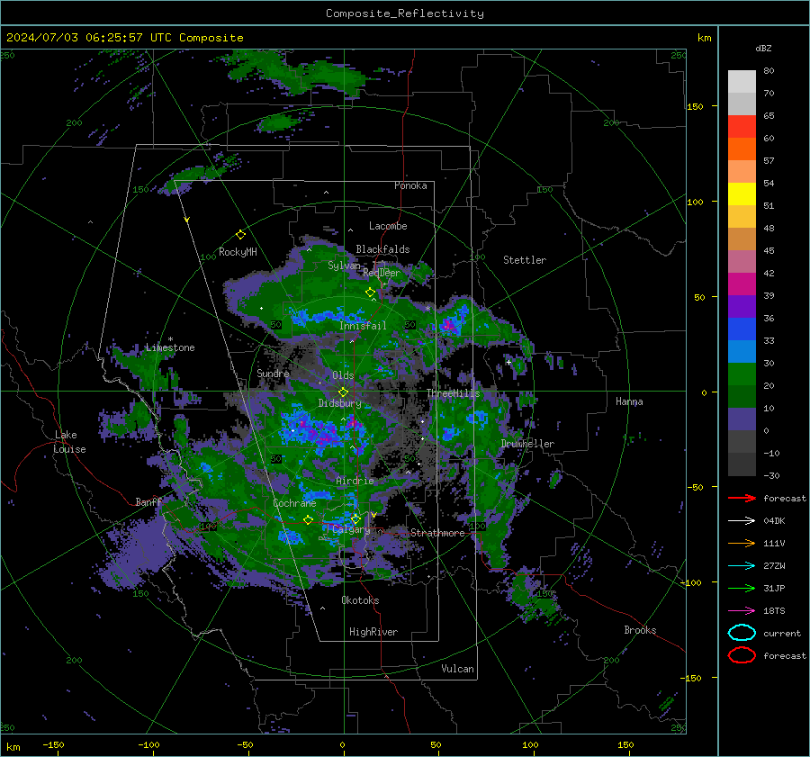This screenshot has height=757, width=810.
Task: Click the Strathmore label
Action: click(437, 533)
